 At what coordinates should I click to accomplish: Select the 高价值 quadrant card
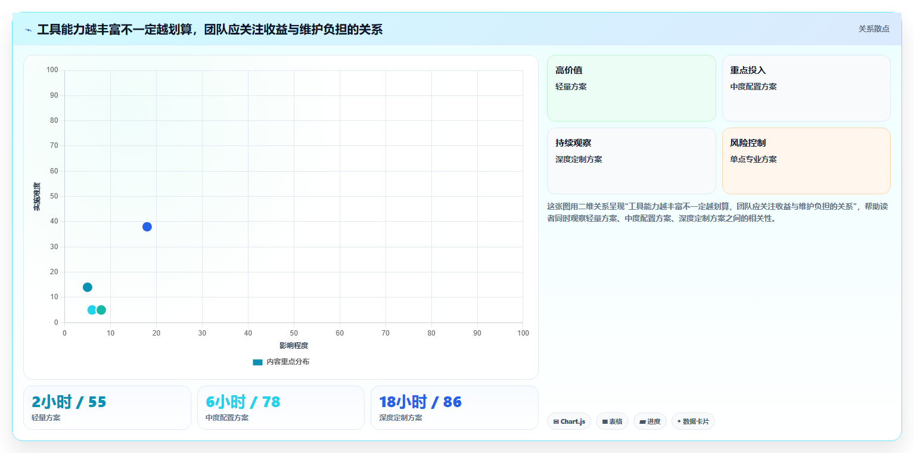pyautogui.click(x=632, y=88)
